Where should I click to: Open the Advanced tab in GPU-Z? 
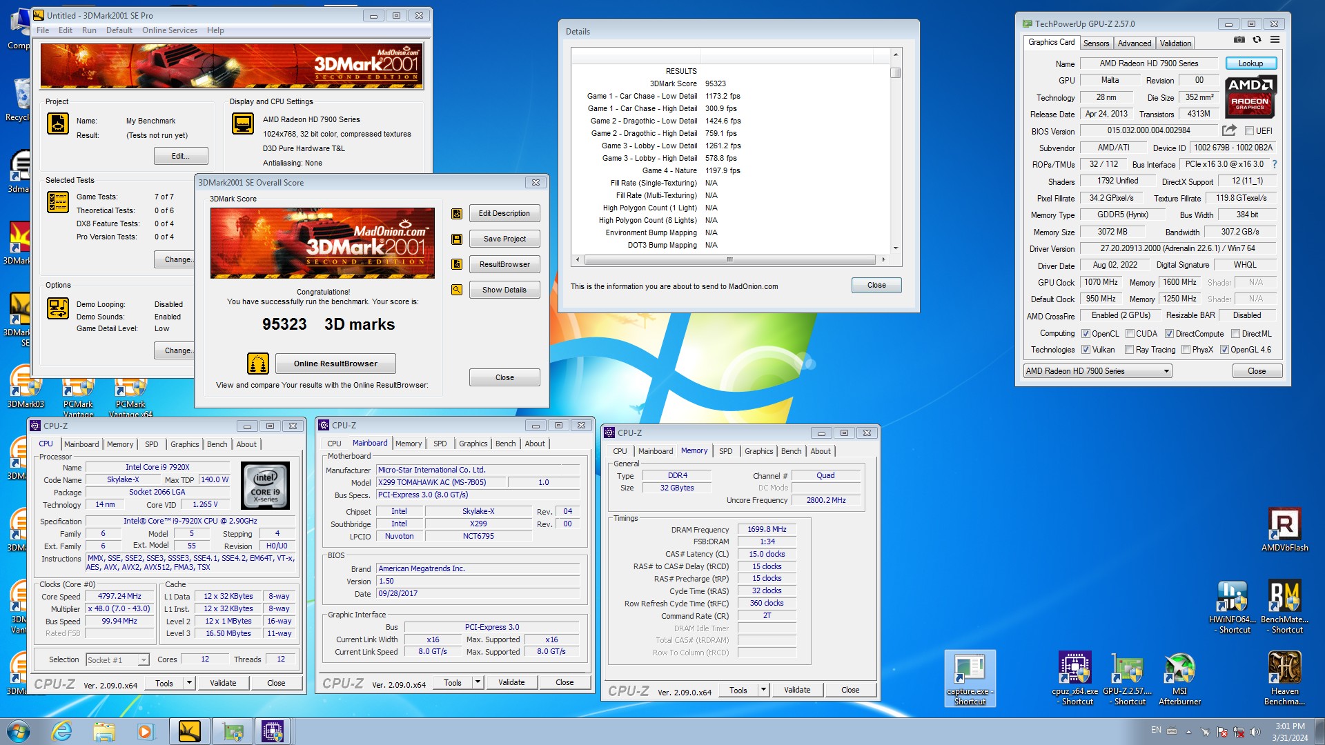(1134, 43)
